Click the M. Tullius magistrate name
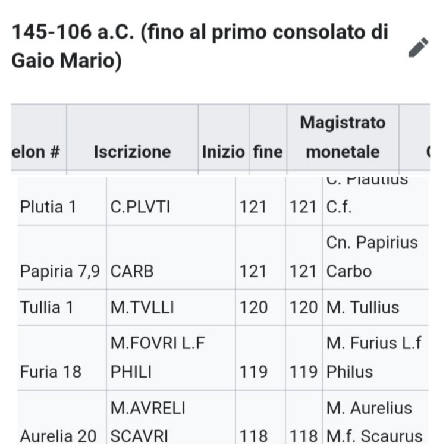 coord(363,307)
